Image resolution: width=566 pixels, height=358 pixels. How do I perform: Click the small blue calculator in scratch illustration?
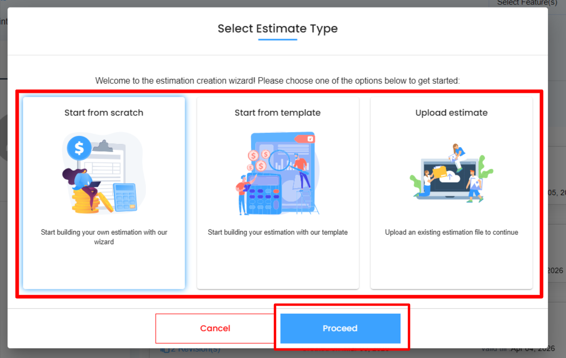(125, 197)
